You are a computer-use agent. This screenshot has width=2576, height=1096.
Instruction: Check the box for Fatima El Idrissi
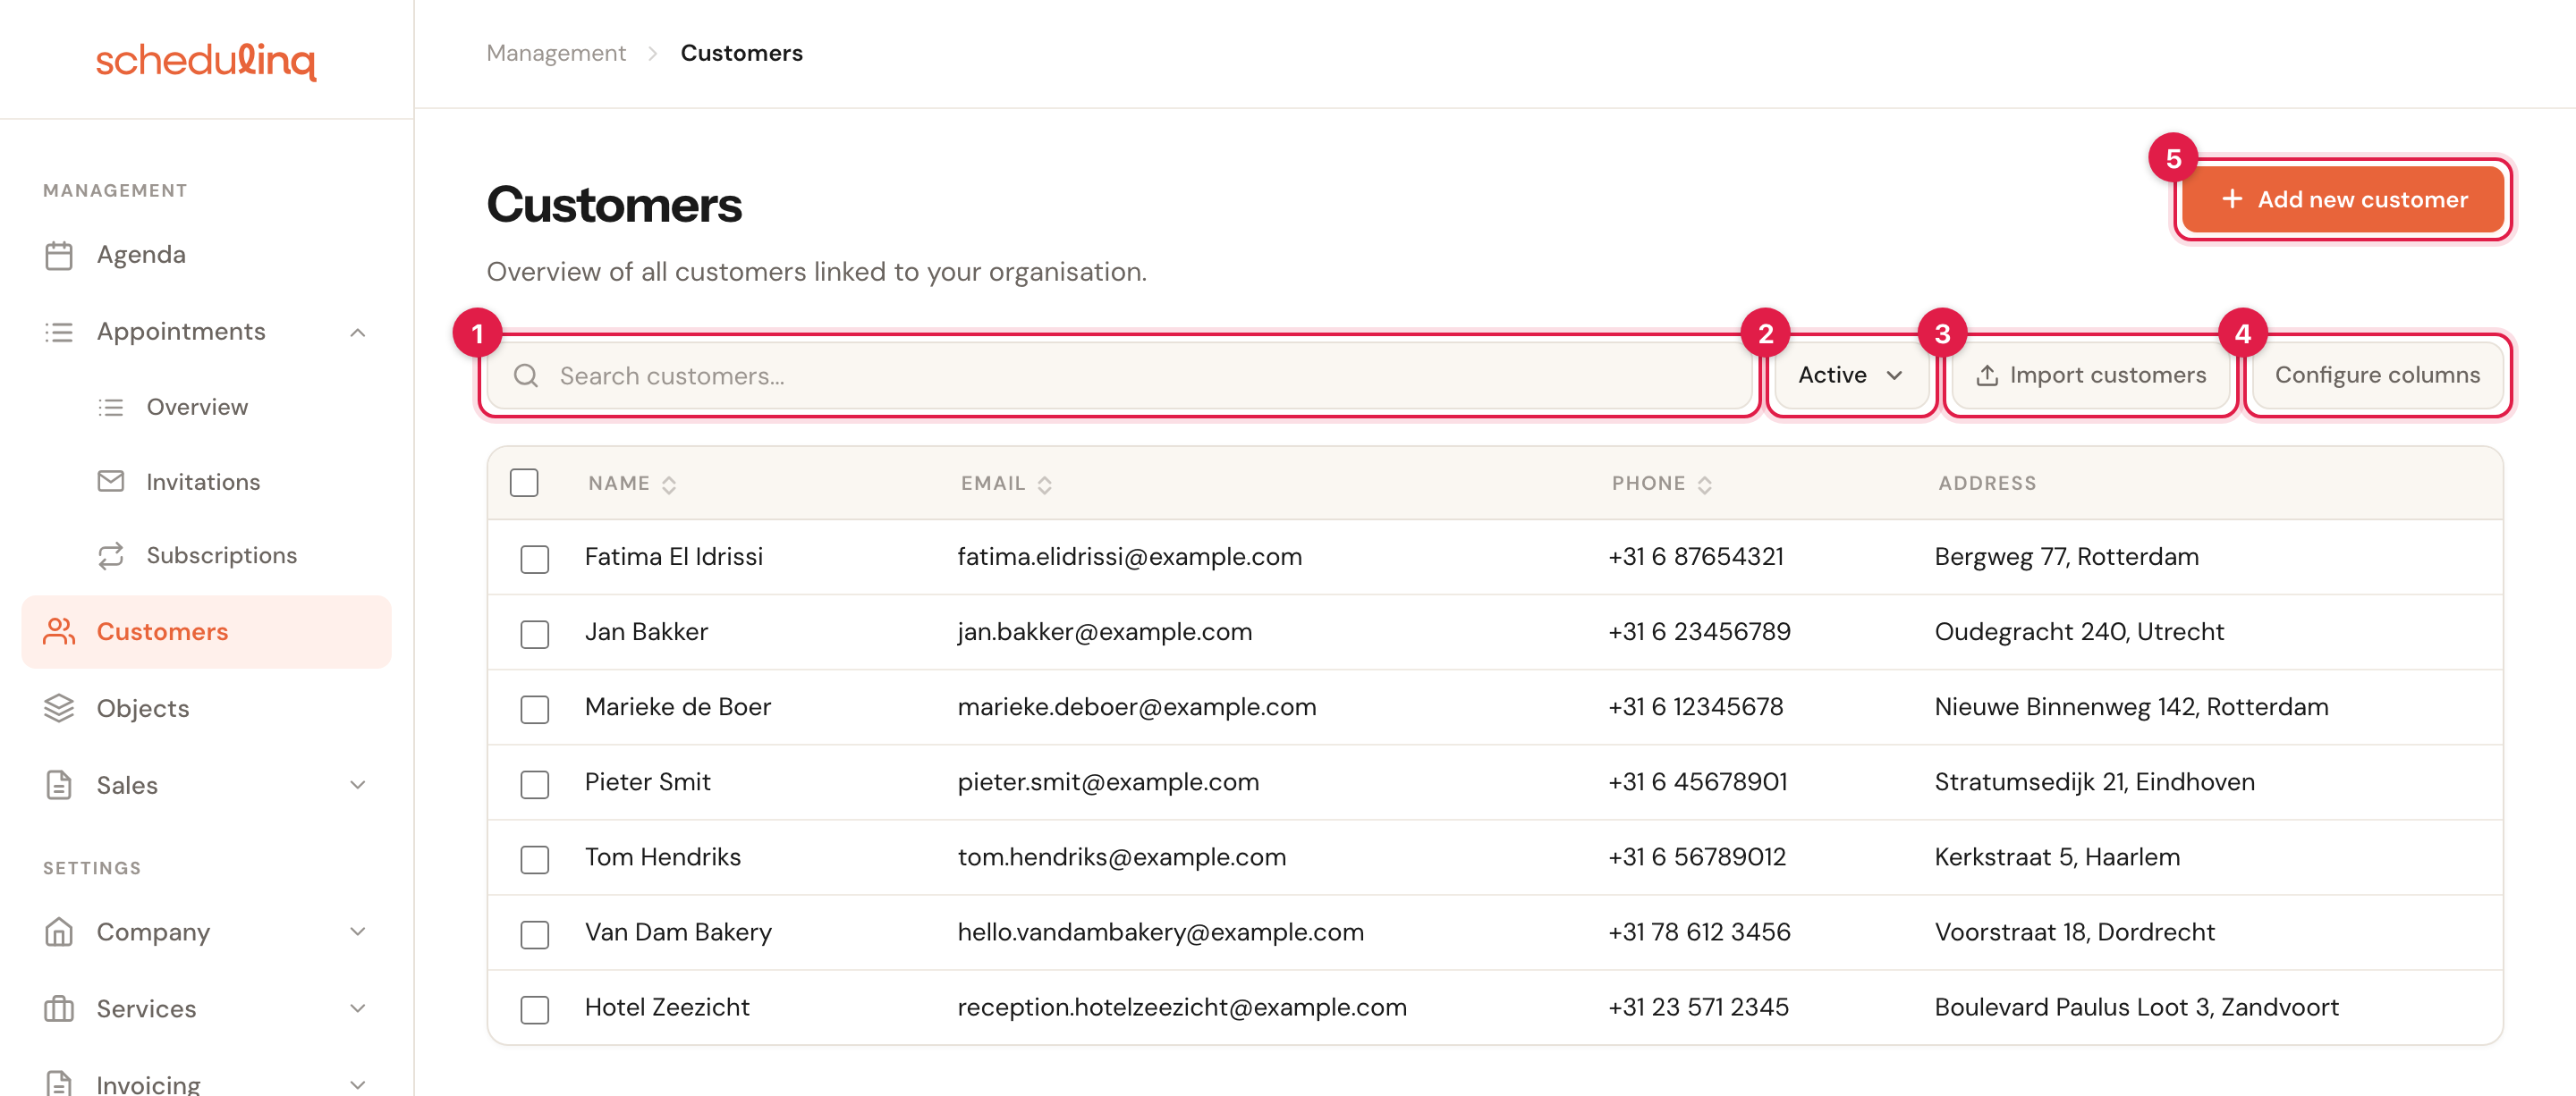click(535, 559)
